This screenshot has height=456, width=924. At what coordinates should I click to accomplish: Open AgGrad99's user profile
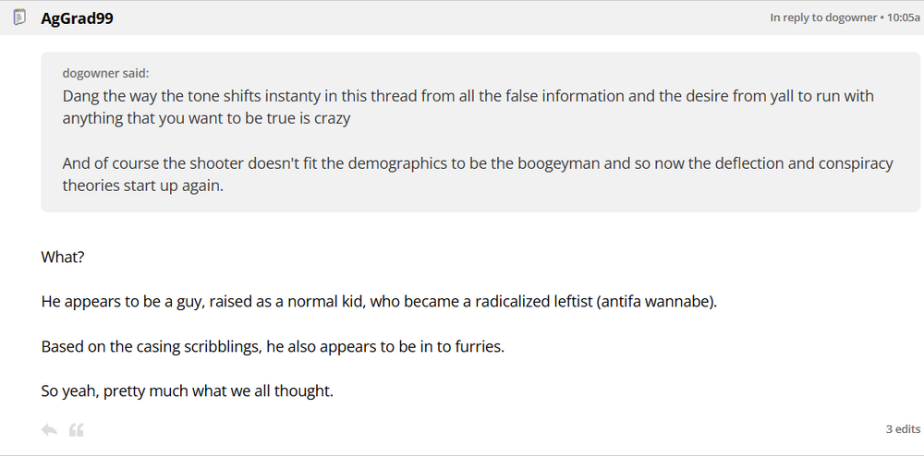click(78, 18)
